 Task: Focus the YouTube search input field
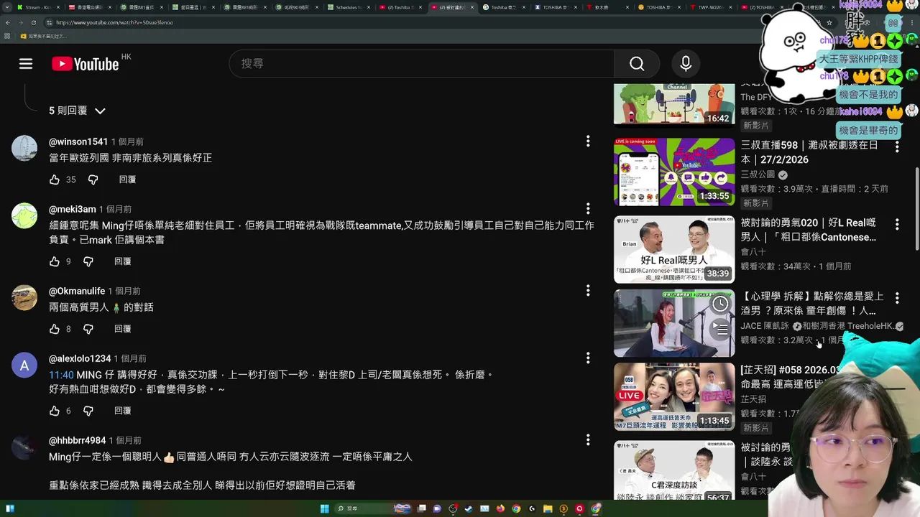tap(422, 64)
